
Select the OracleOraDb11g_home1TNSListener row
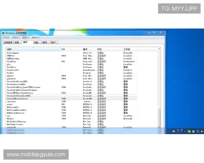pos(71,87)
